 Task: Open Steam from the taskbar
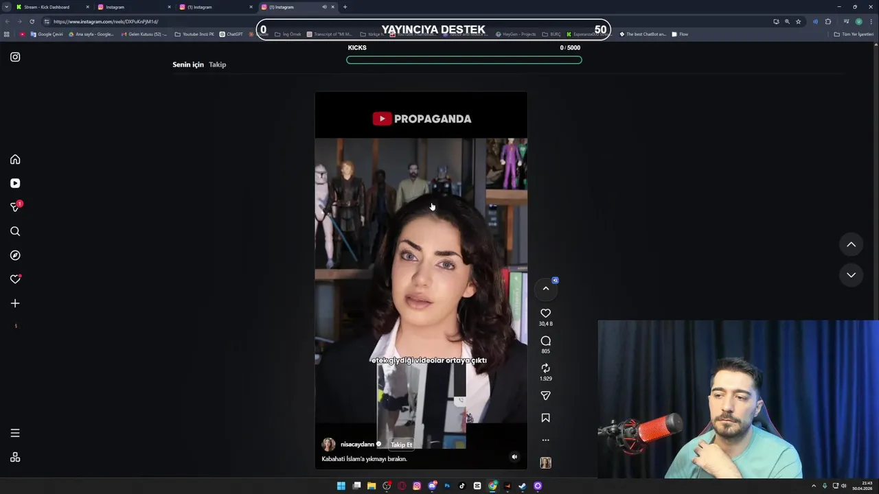point(523,486)
